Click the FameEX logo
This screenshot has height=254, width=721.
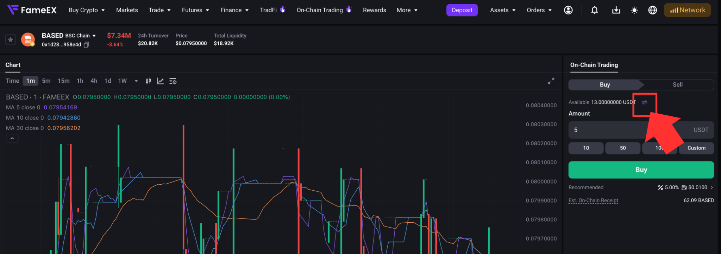point(32,10)
